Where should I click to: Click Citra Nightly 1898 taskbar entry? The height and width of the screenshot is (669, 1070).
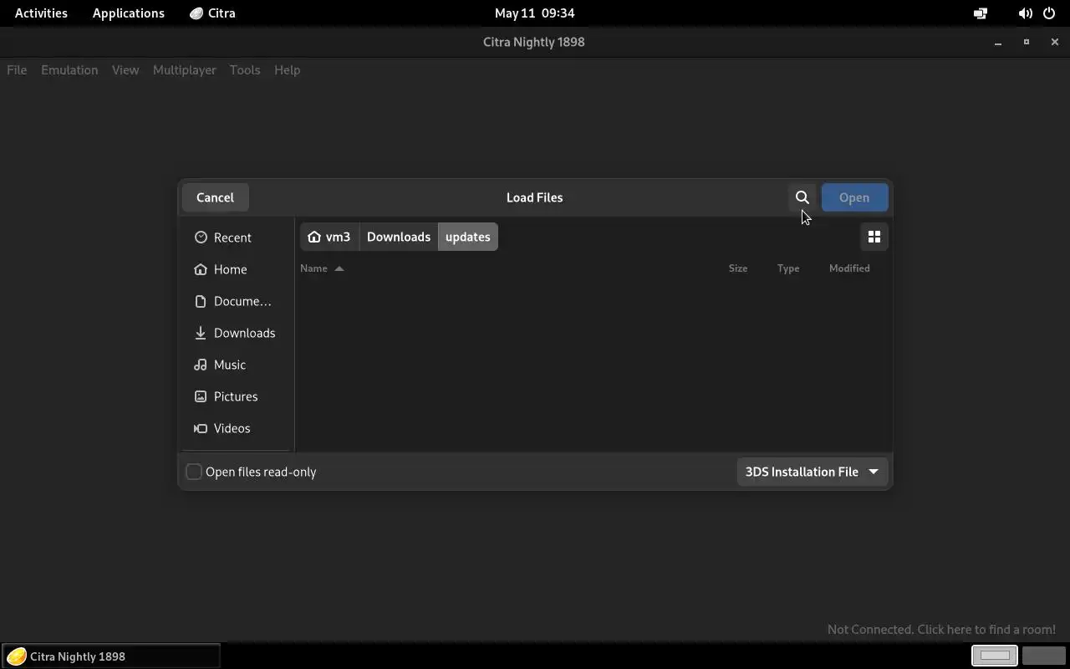pyautogui.click(x=110, y=656)
